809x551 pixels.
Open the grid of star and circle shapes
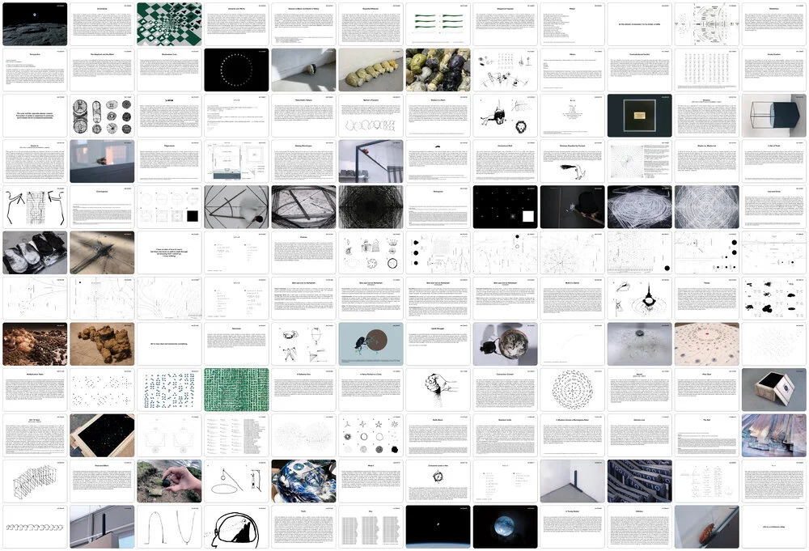tap(371, 435)
